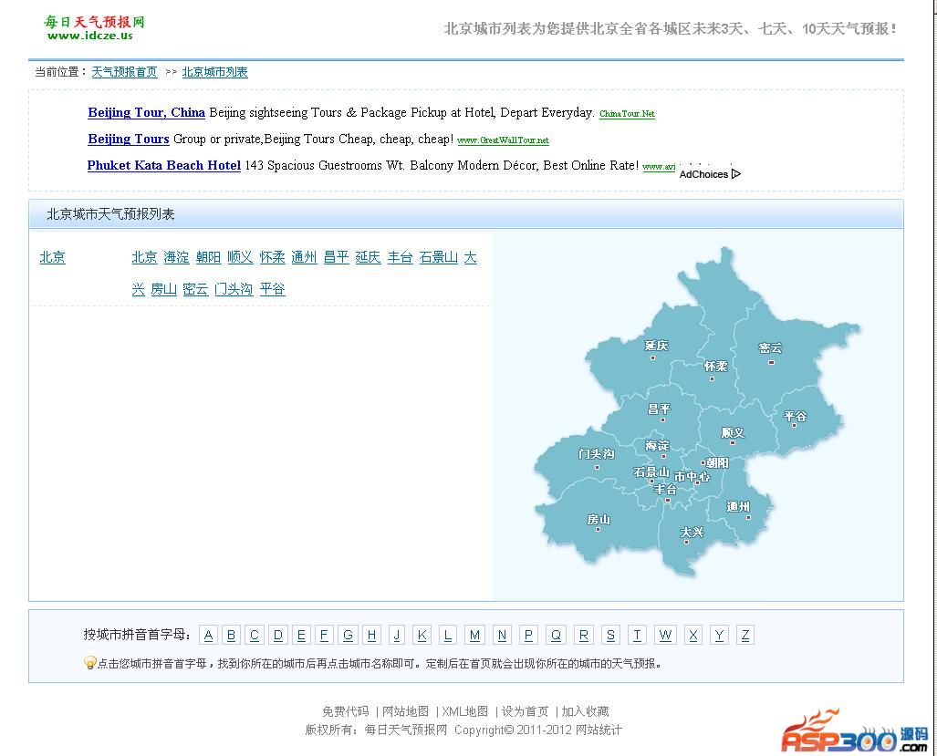Select 密云 district on the map

(770, 348)
